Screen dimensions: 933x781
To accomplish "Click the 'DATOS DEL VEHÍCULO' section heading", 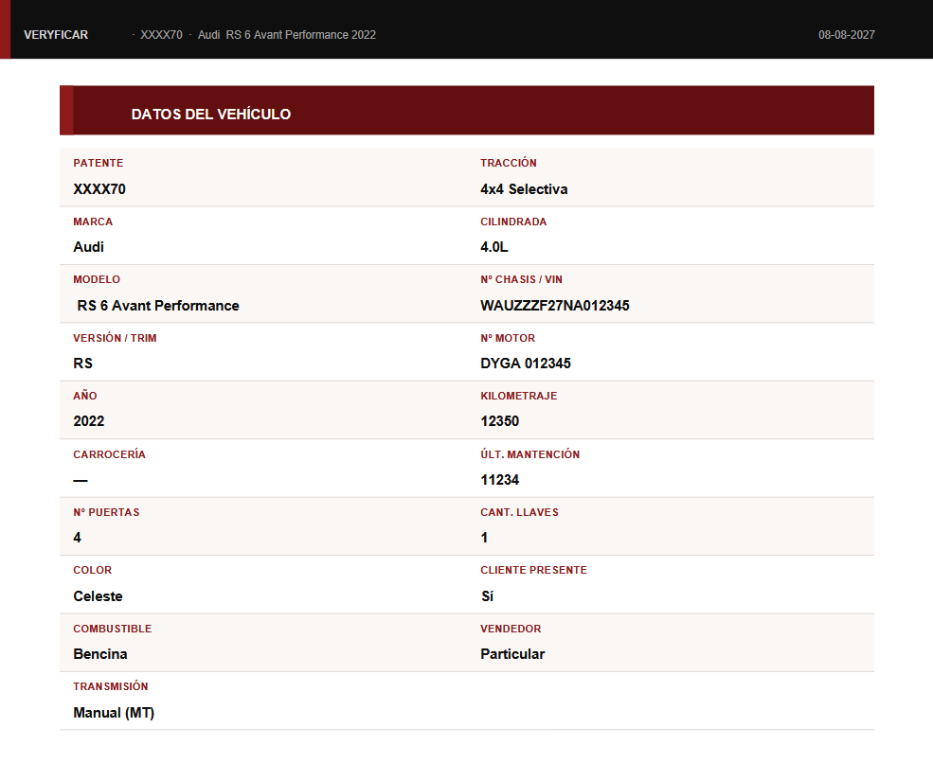I will pos(210,115).
